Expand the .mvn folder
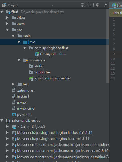 pyautogui.click(x=7, y=24)
